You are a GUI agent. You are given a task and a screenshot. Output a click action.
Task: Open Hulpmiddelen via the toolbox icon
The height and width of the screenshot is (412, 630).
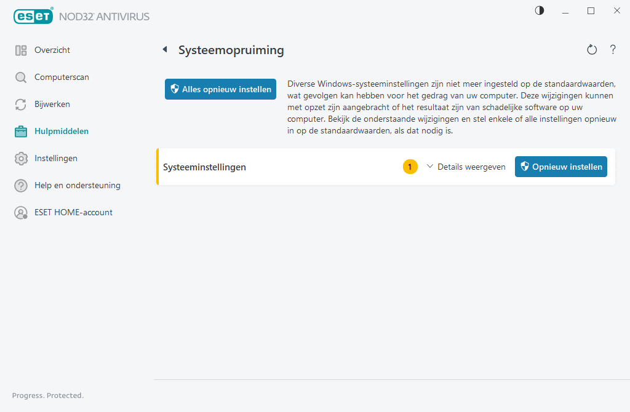[20, 131]
